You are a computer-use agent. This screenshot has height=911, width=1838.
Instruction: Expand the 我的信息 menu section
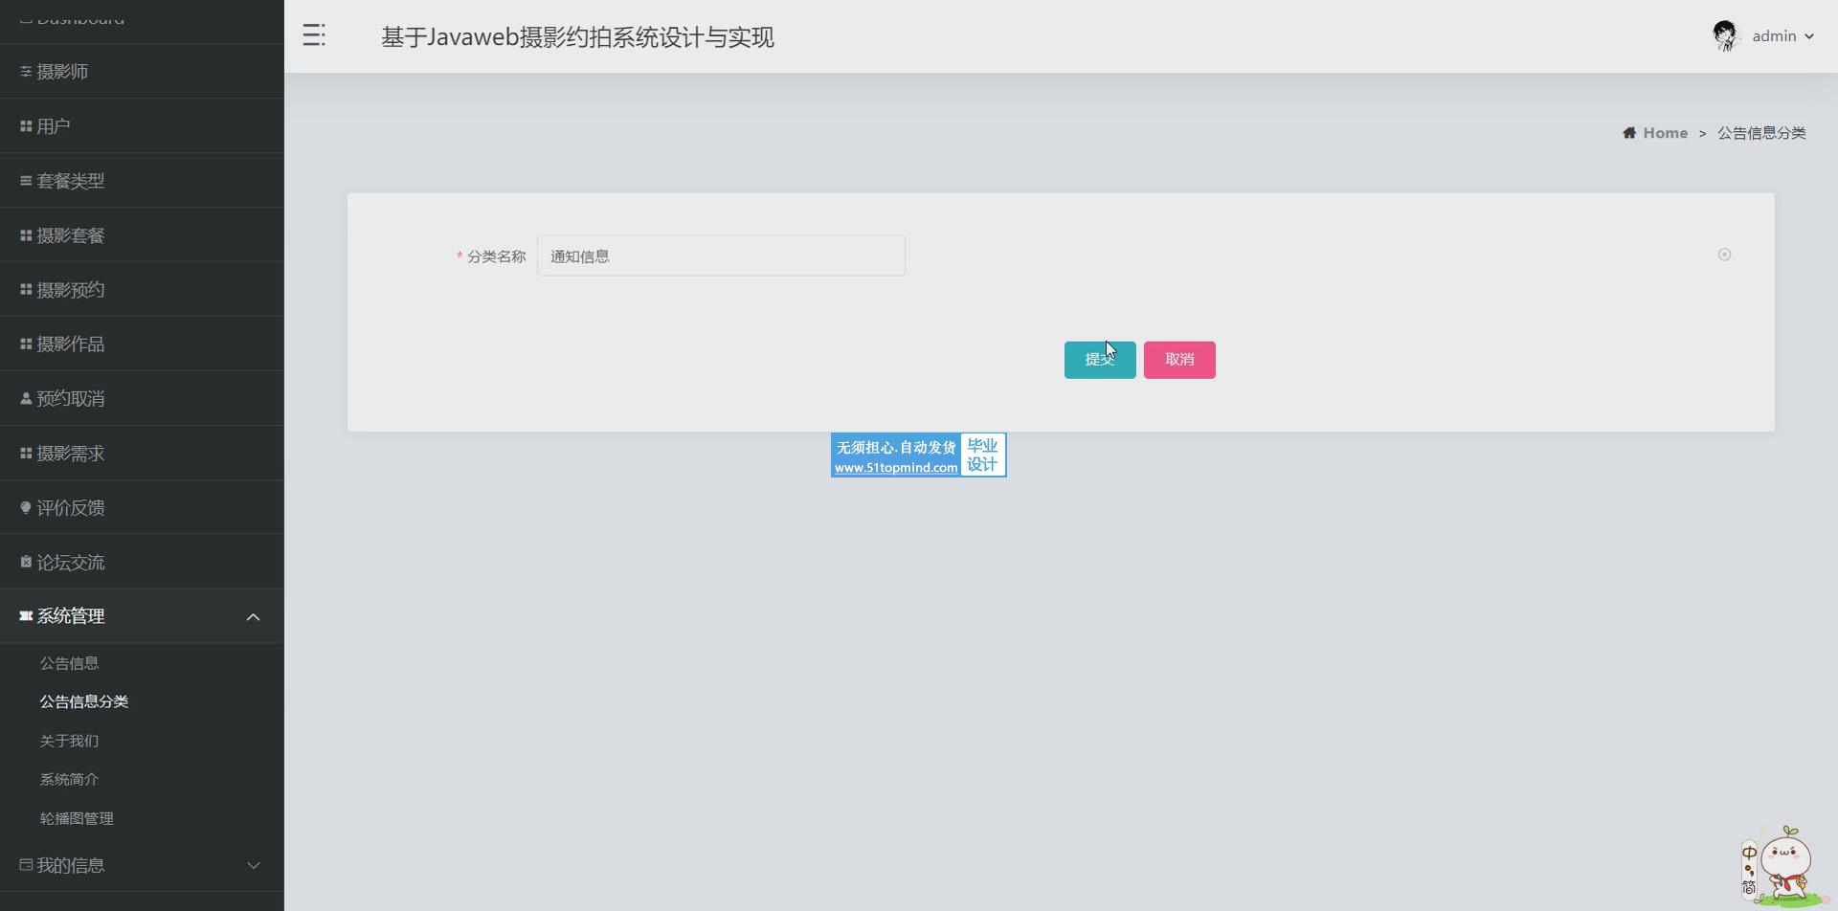[x=253, y=865]
